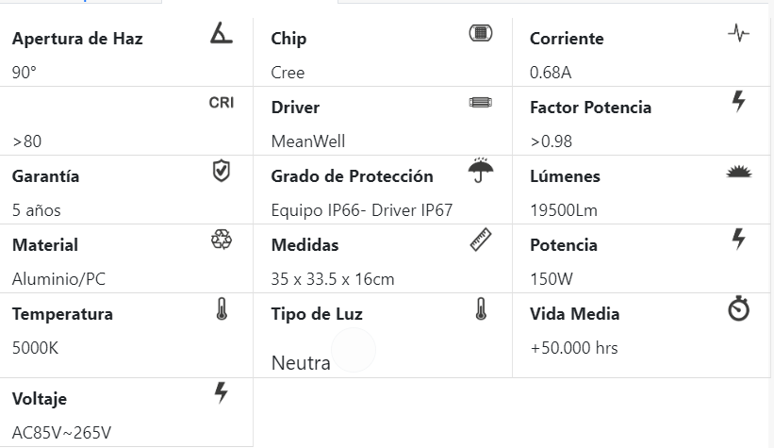Click the MeanWell driver value
This screenshot has width=774, height=448.
(x=308, y=141)
